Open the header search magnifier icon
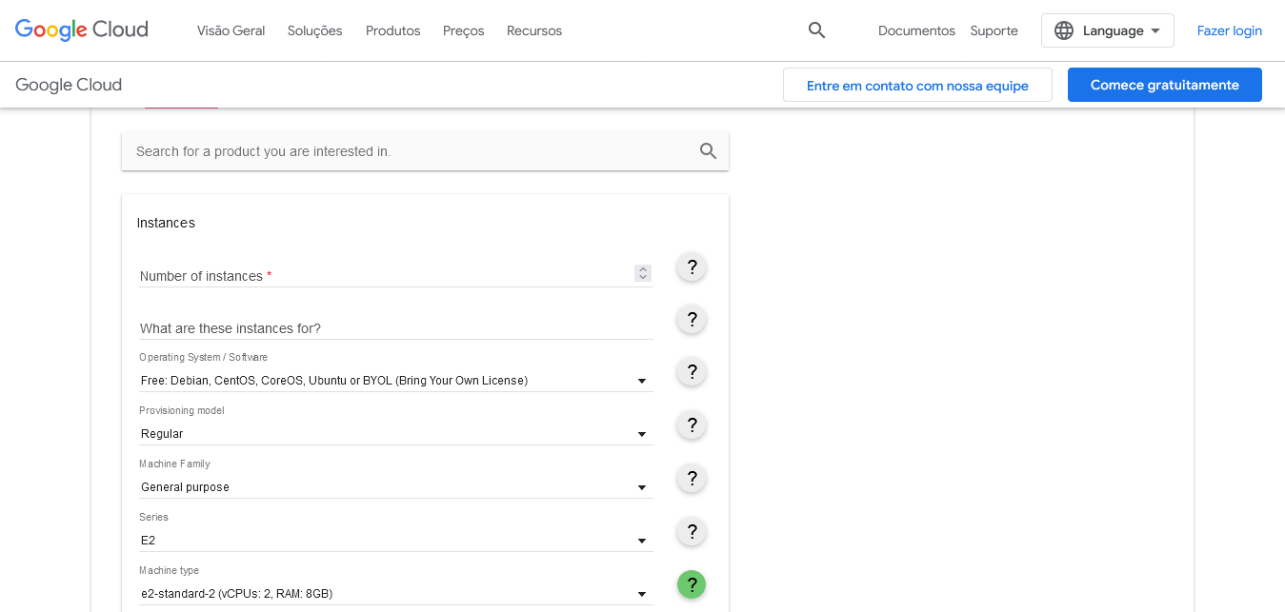1285x612 pixels. pos(816,30)
